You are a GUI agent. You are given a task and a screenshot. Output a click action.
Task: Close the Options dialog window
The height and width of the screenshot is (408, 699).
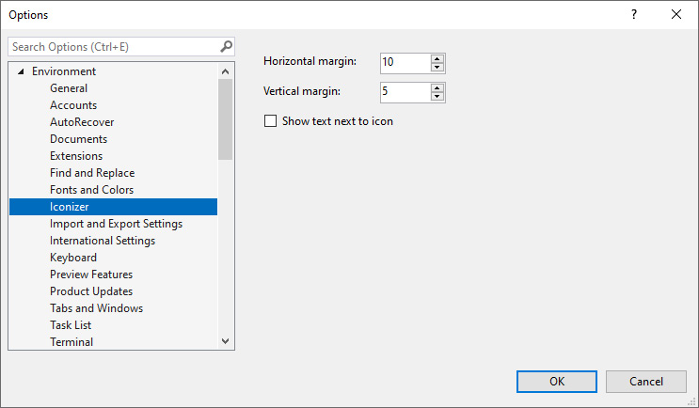point(676,14)
